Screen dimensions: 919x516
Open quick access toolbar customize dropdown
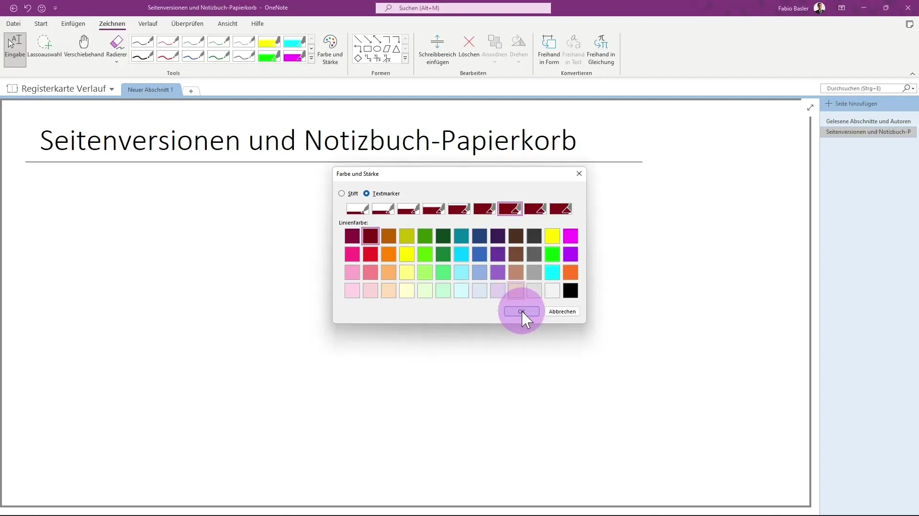(x=56, y=8)
